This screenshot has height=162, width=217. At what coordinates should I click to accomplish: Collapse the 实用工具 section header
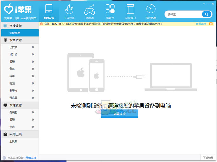pos(20,134)
